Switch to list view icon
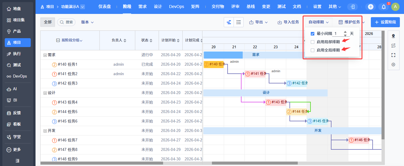The width and height of the screenshot is (404, 166). (x=239, y=22)
